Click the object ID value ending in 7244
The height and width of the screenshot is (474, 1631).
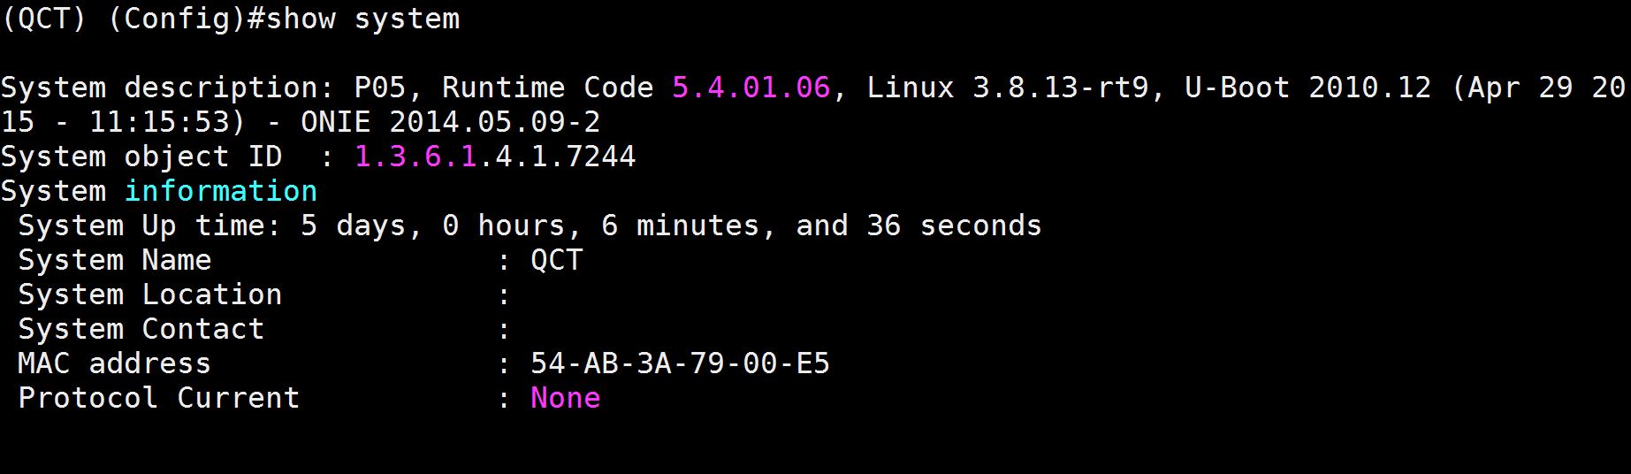click(x=494, y=157)
